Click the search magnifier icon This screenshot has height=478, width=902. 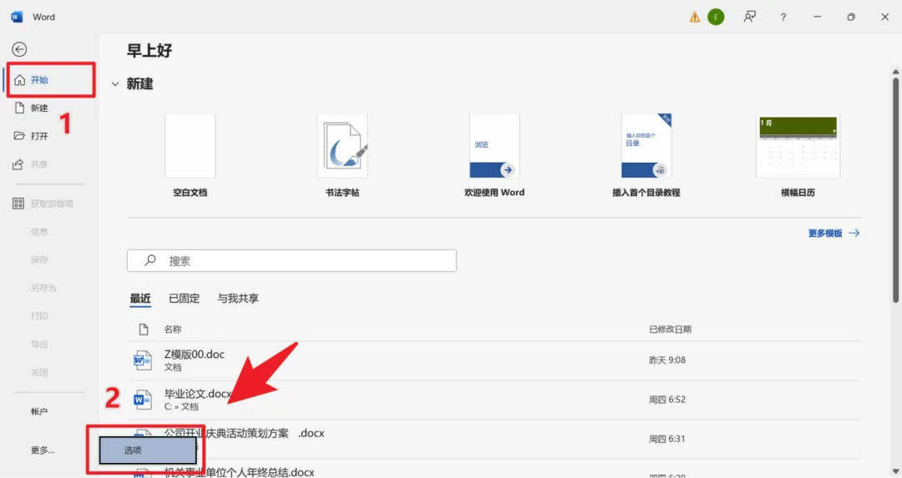[x=150, y=260]
